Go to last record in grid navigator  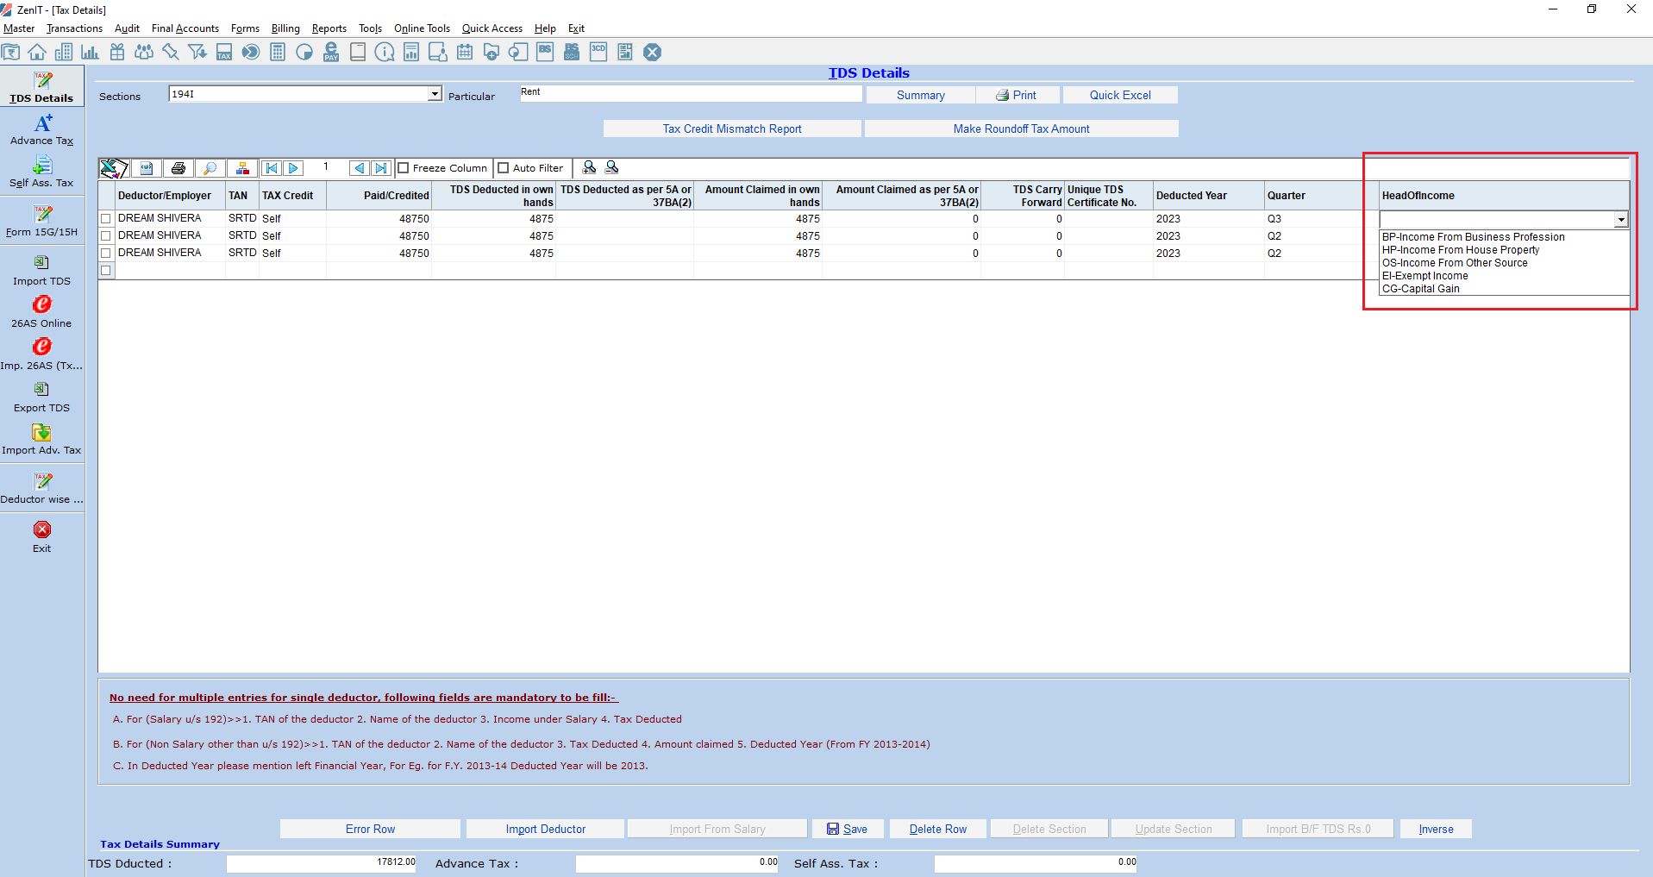[381, 168]
